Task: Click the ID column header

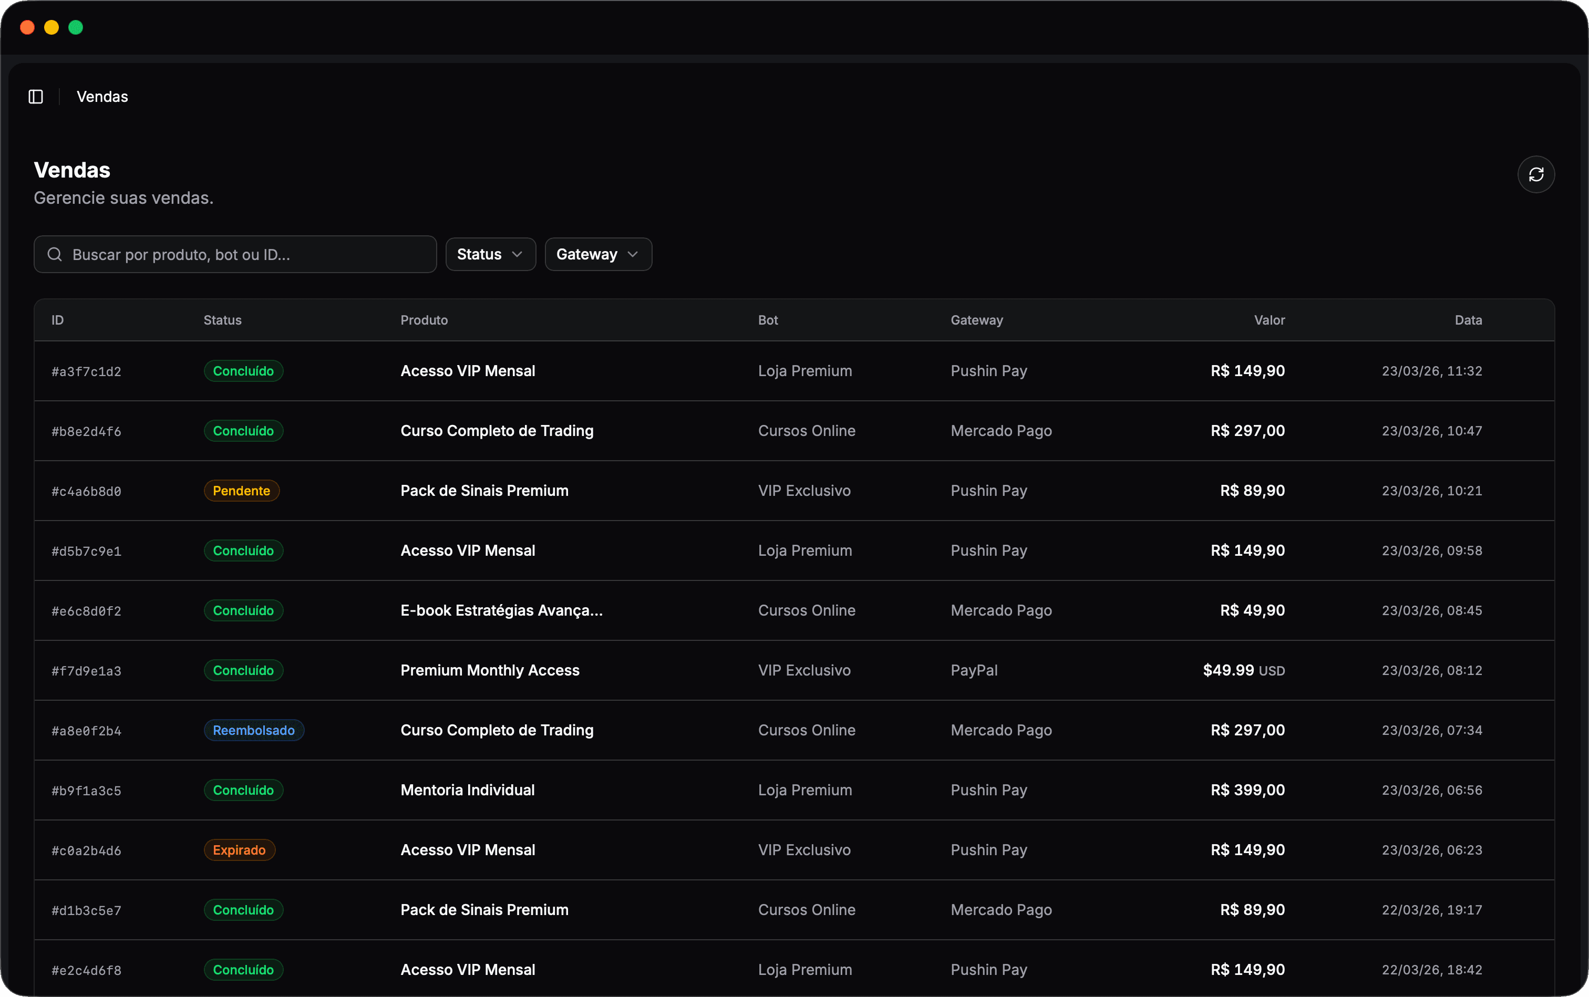Action: click(x=57, y=320)
